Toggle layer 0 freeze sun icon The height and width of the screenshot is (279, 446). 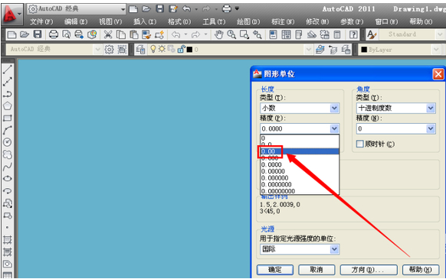point(162,50)
